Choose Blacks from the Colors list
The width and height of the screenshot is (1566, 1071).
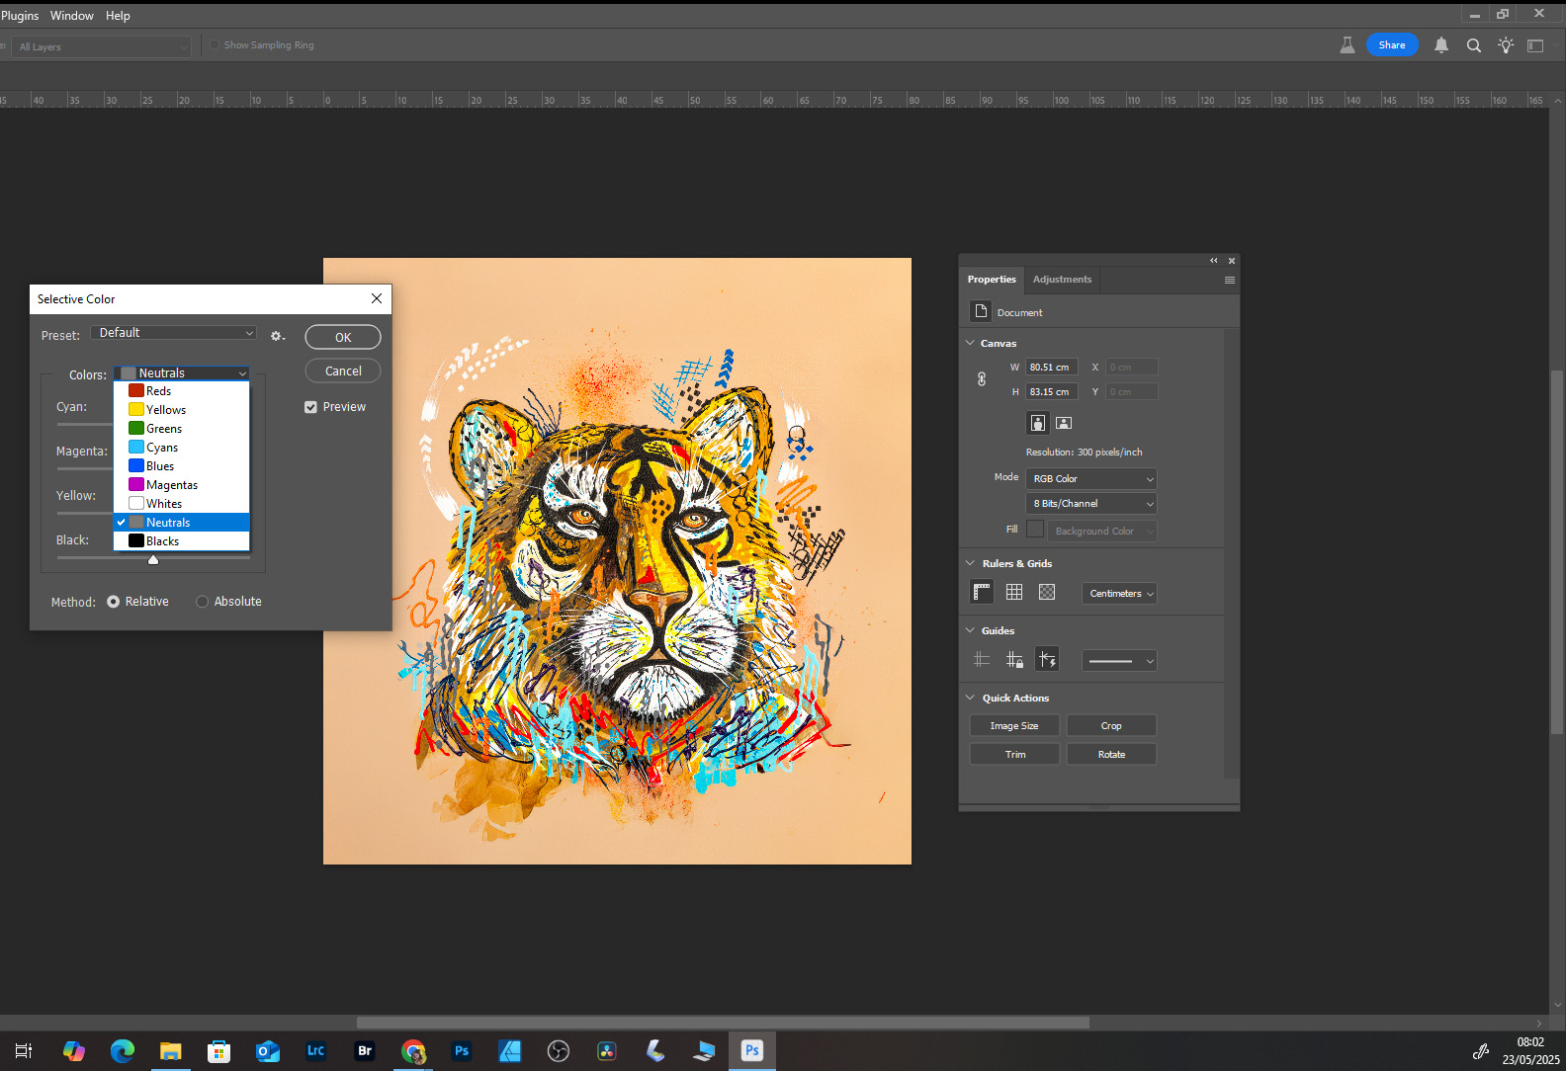182,541
